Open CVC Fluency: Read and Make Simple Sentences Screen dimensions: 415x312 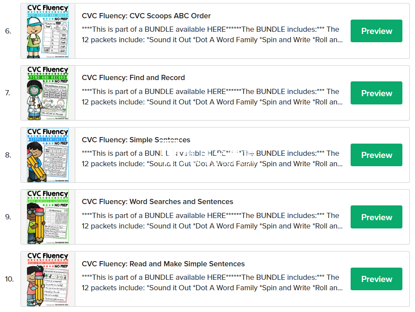tap(163, 264)
